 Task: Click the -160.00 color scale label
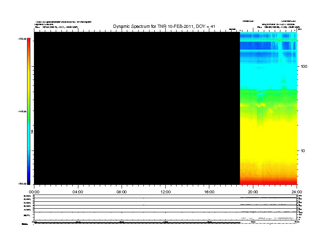pyautogui.click(x=22, y=184)
